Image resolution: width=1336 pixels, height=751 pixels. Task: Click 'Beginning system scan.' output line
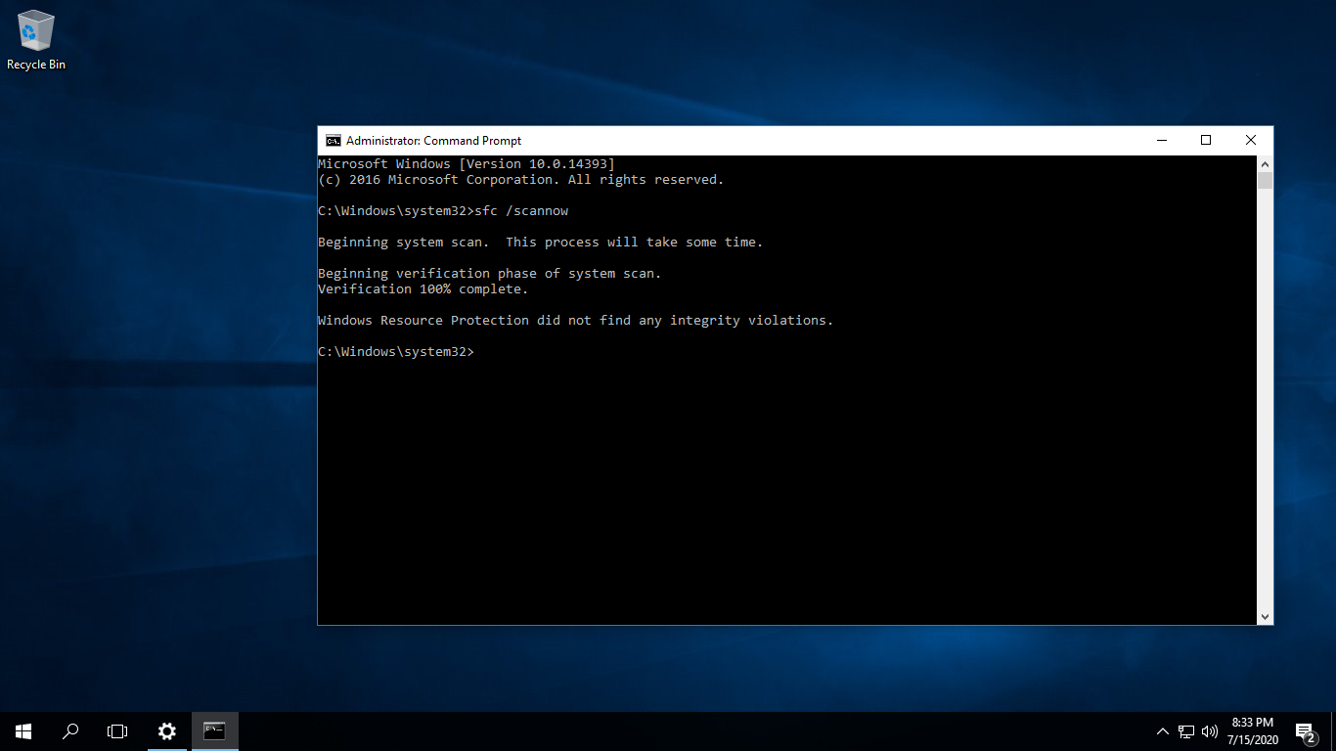click(x=540, y=243)
